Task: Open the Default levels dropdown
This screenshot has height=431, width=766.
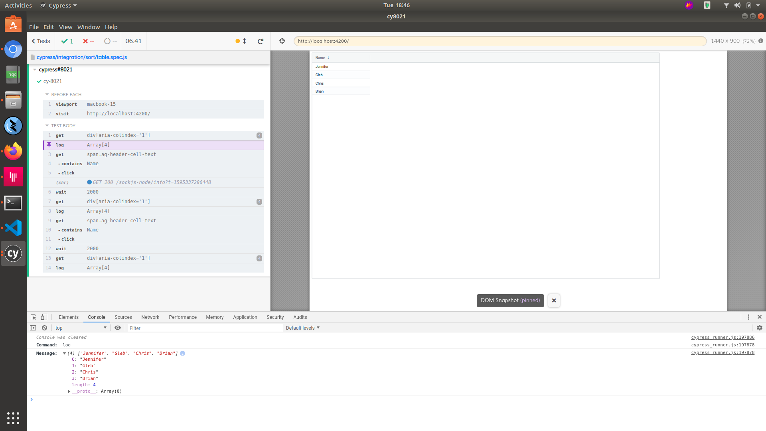Action: click(302, 328)
